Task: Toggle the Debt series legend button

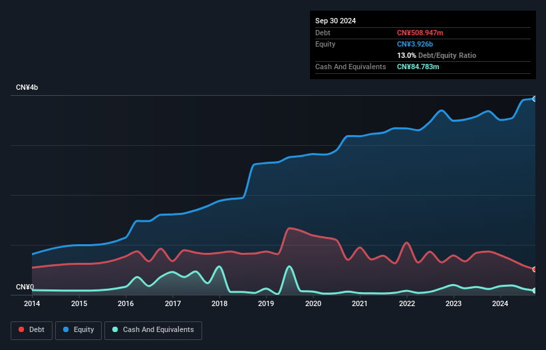Action: coord(32,330)
